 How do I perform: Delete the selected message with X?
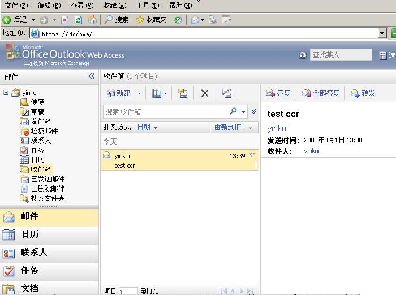205,93
